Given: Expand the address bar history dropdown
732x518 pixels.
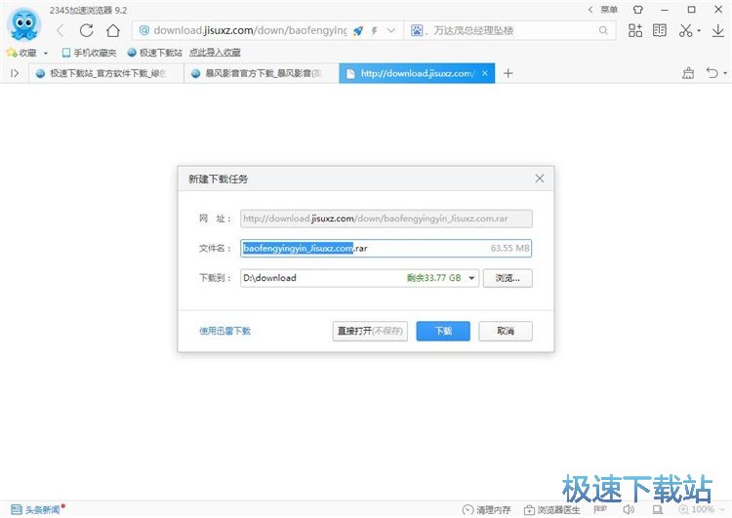Looking at the screenshot, I should [x=391, y=31].
